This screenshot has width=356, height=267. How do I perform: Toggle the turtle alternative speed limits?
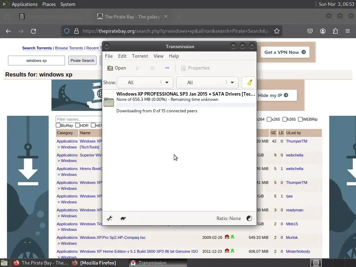[123, 218]
